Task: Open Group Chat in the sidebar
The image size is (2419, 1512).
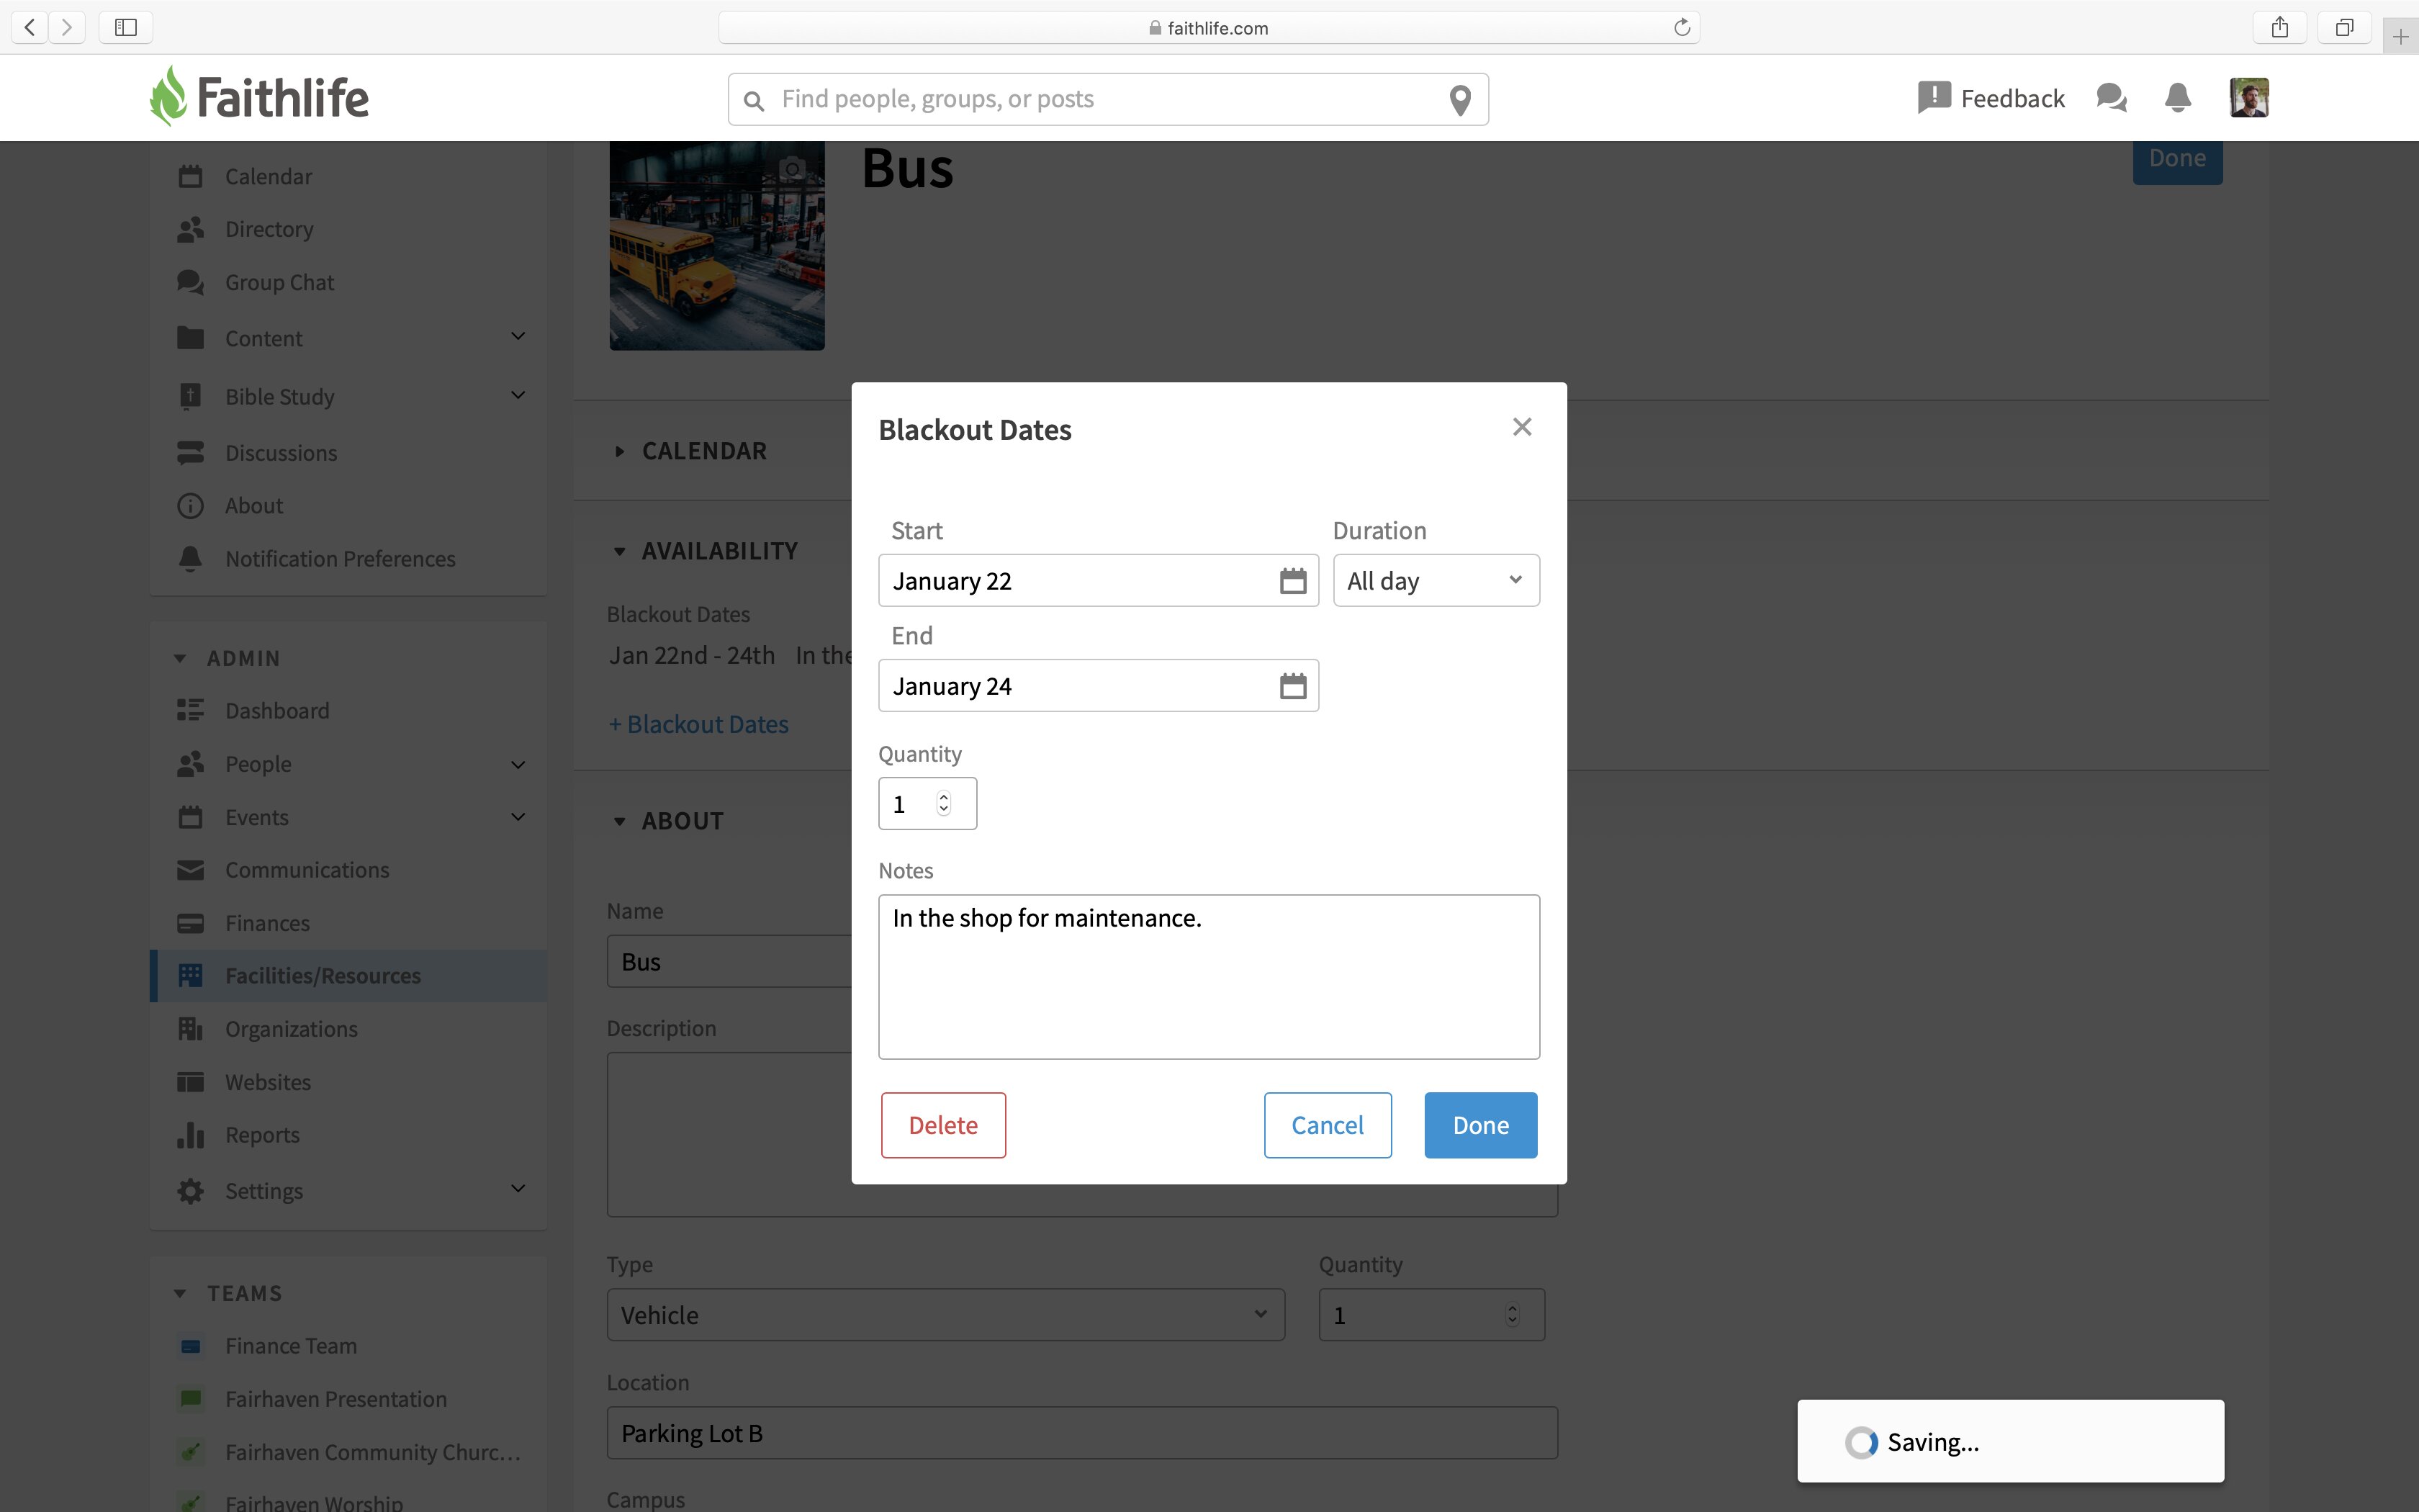Action: point(279,282)
